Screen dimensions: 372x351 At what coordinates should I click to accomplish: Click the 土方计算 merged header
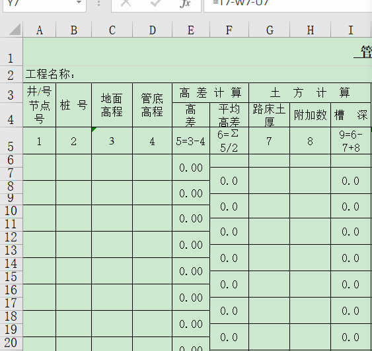310,93
